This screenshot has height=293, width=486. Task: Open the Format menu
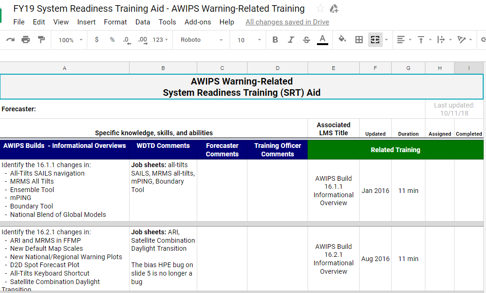click(116, 22)
